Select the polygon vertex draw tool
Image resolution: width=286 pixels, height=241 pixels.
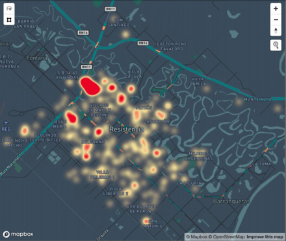[x=9, y=20]
